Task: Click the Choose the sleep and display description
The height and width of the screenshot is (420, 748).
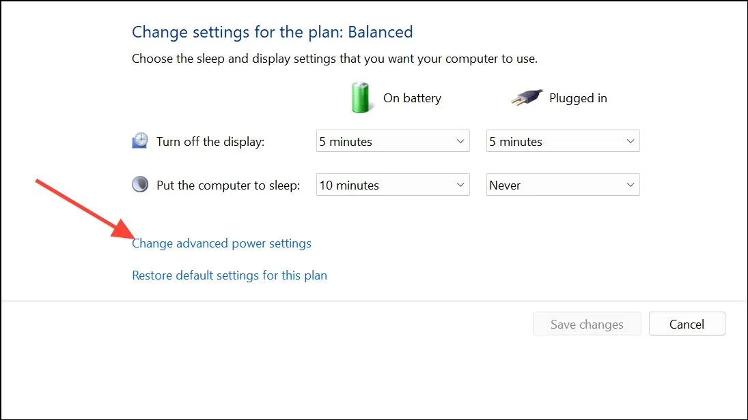Action: click(x=335, y=59)
